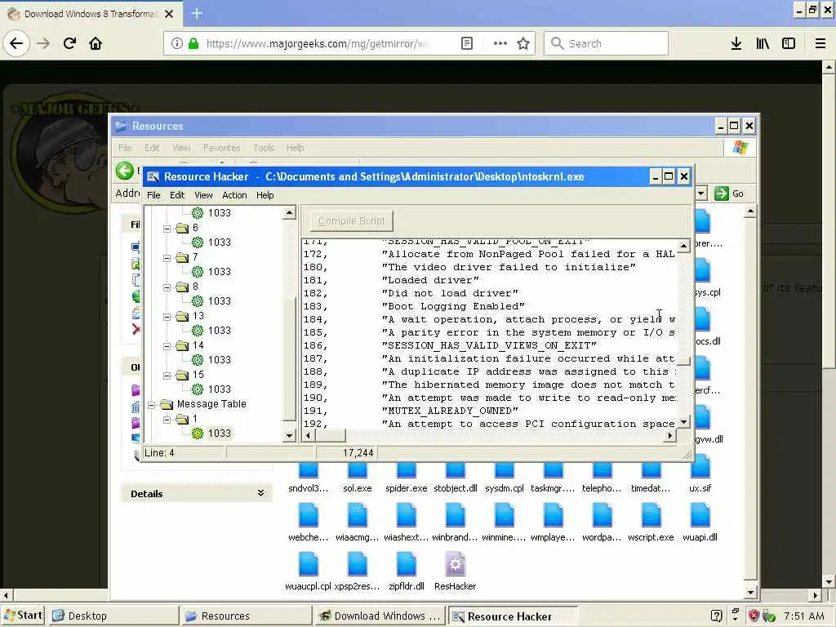The width and height of the screenshot is (836, 627).
Task: Select the wscript.exe file icon
Action: pos(651,516)
